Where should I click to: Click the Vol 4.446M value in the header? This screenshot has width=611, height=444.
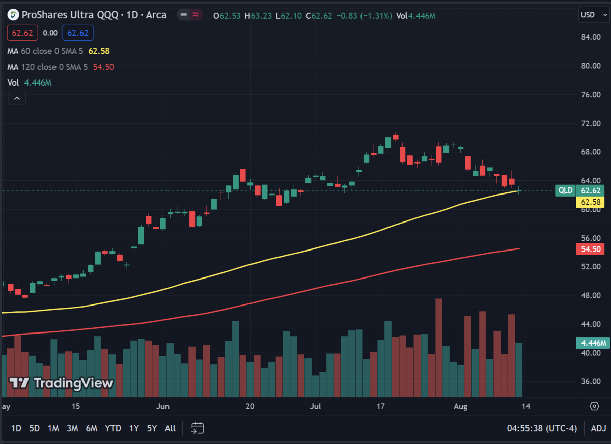[416, 16]
